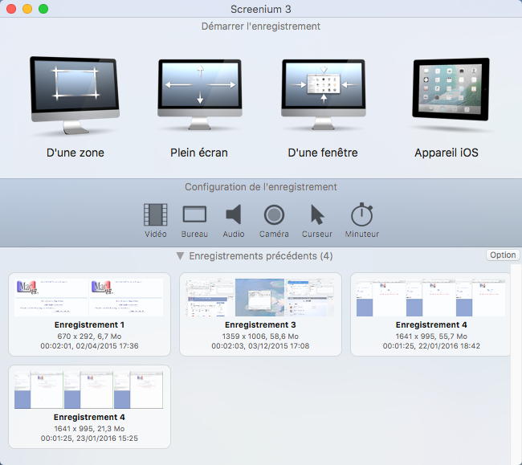Open Audio speaker settings
The image size is (522, 465).
point(234,214)
